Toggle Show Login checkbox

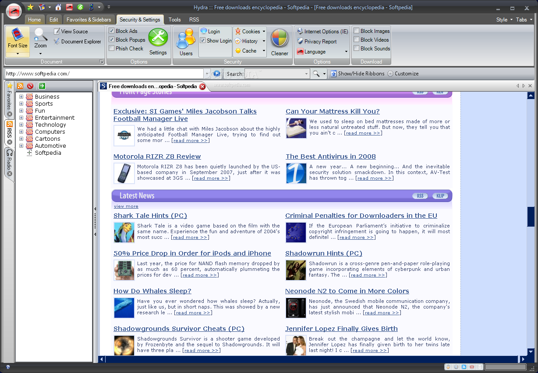click(203, 40)
